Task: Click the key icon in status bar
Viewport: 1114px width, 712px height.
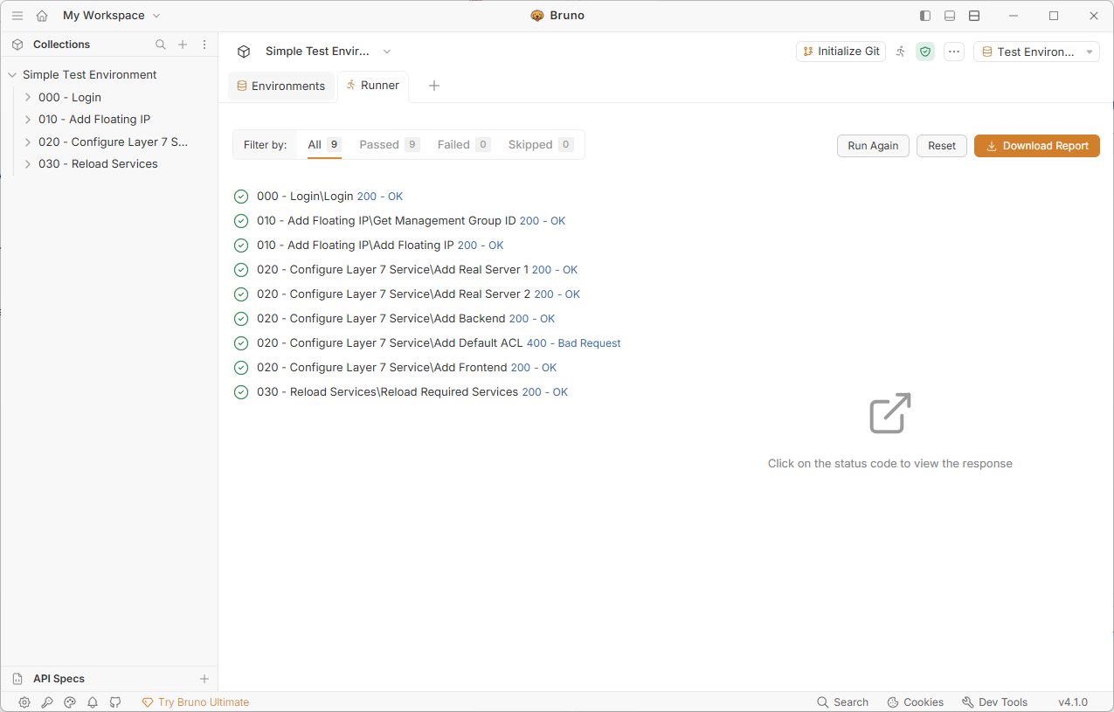Action: click(47, 702)
